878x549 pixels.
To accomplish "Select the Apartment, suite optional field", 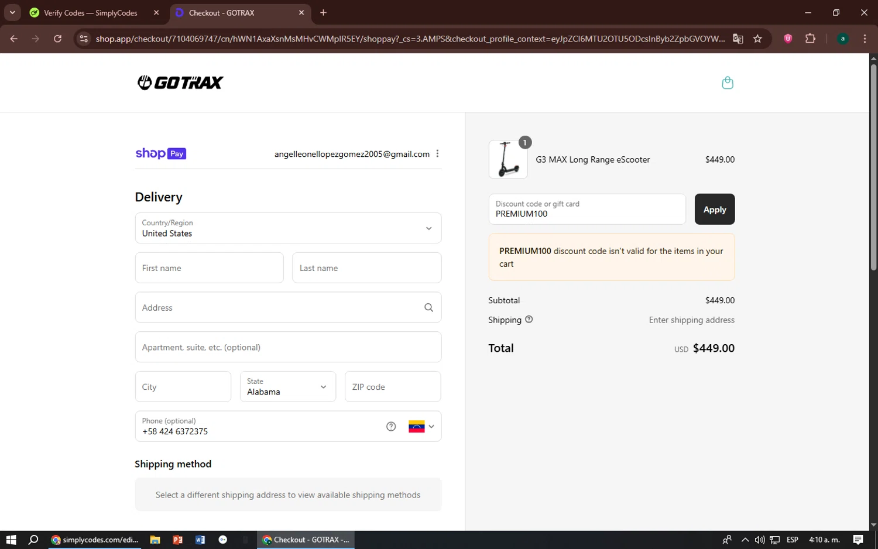I will [288, 347].
